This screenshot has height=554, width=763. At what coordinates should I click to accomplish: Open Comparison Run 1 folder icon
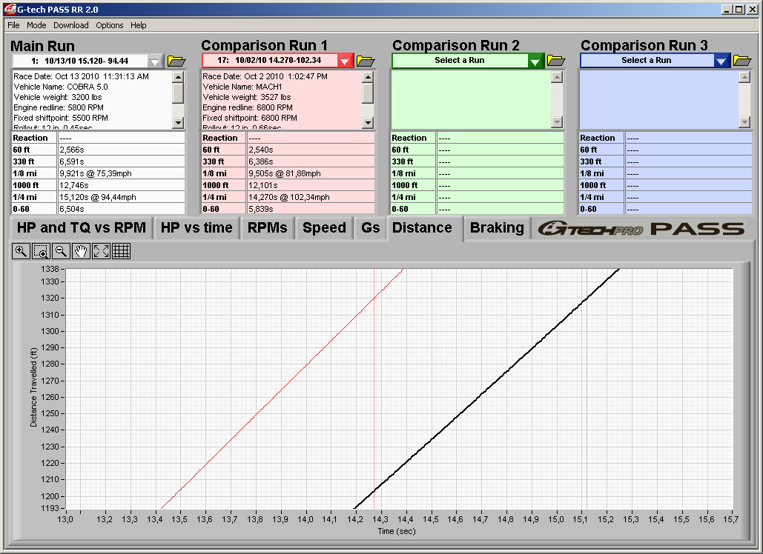tap(366, 61)
